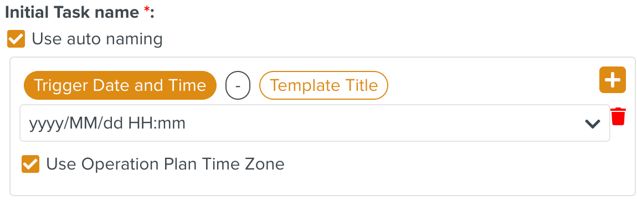Screen dimensions: 637x205
Task: Open the yyyy/MM/dd HH:mm format dropdown
Action: (315, 123)
